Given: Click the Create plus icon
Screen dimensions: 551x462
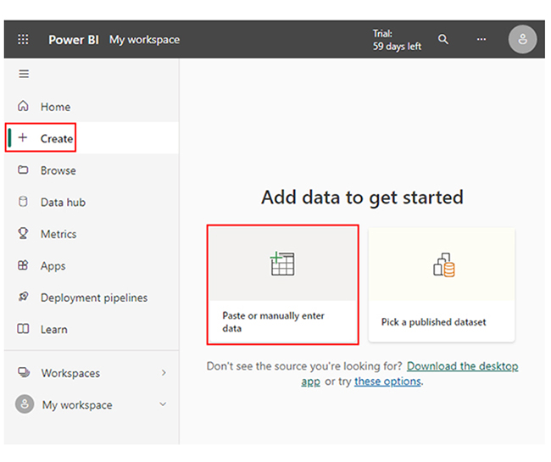Looking at the screenshot, I should pos(23,137).
